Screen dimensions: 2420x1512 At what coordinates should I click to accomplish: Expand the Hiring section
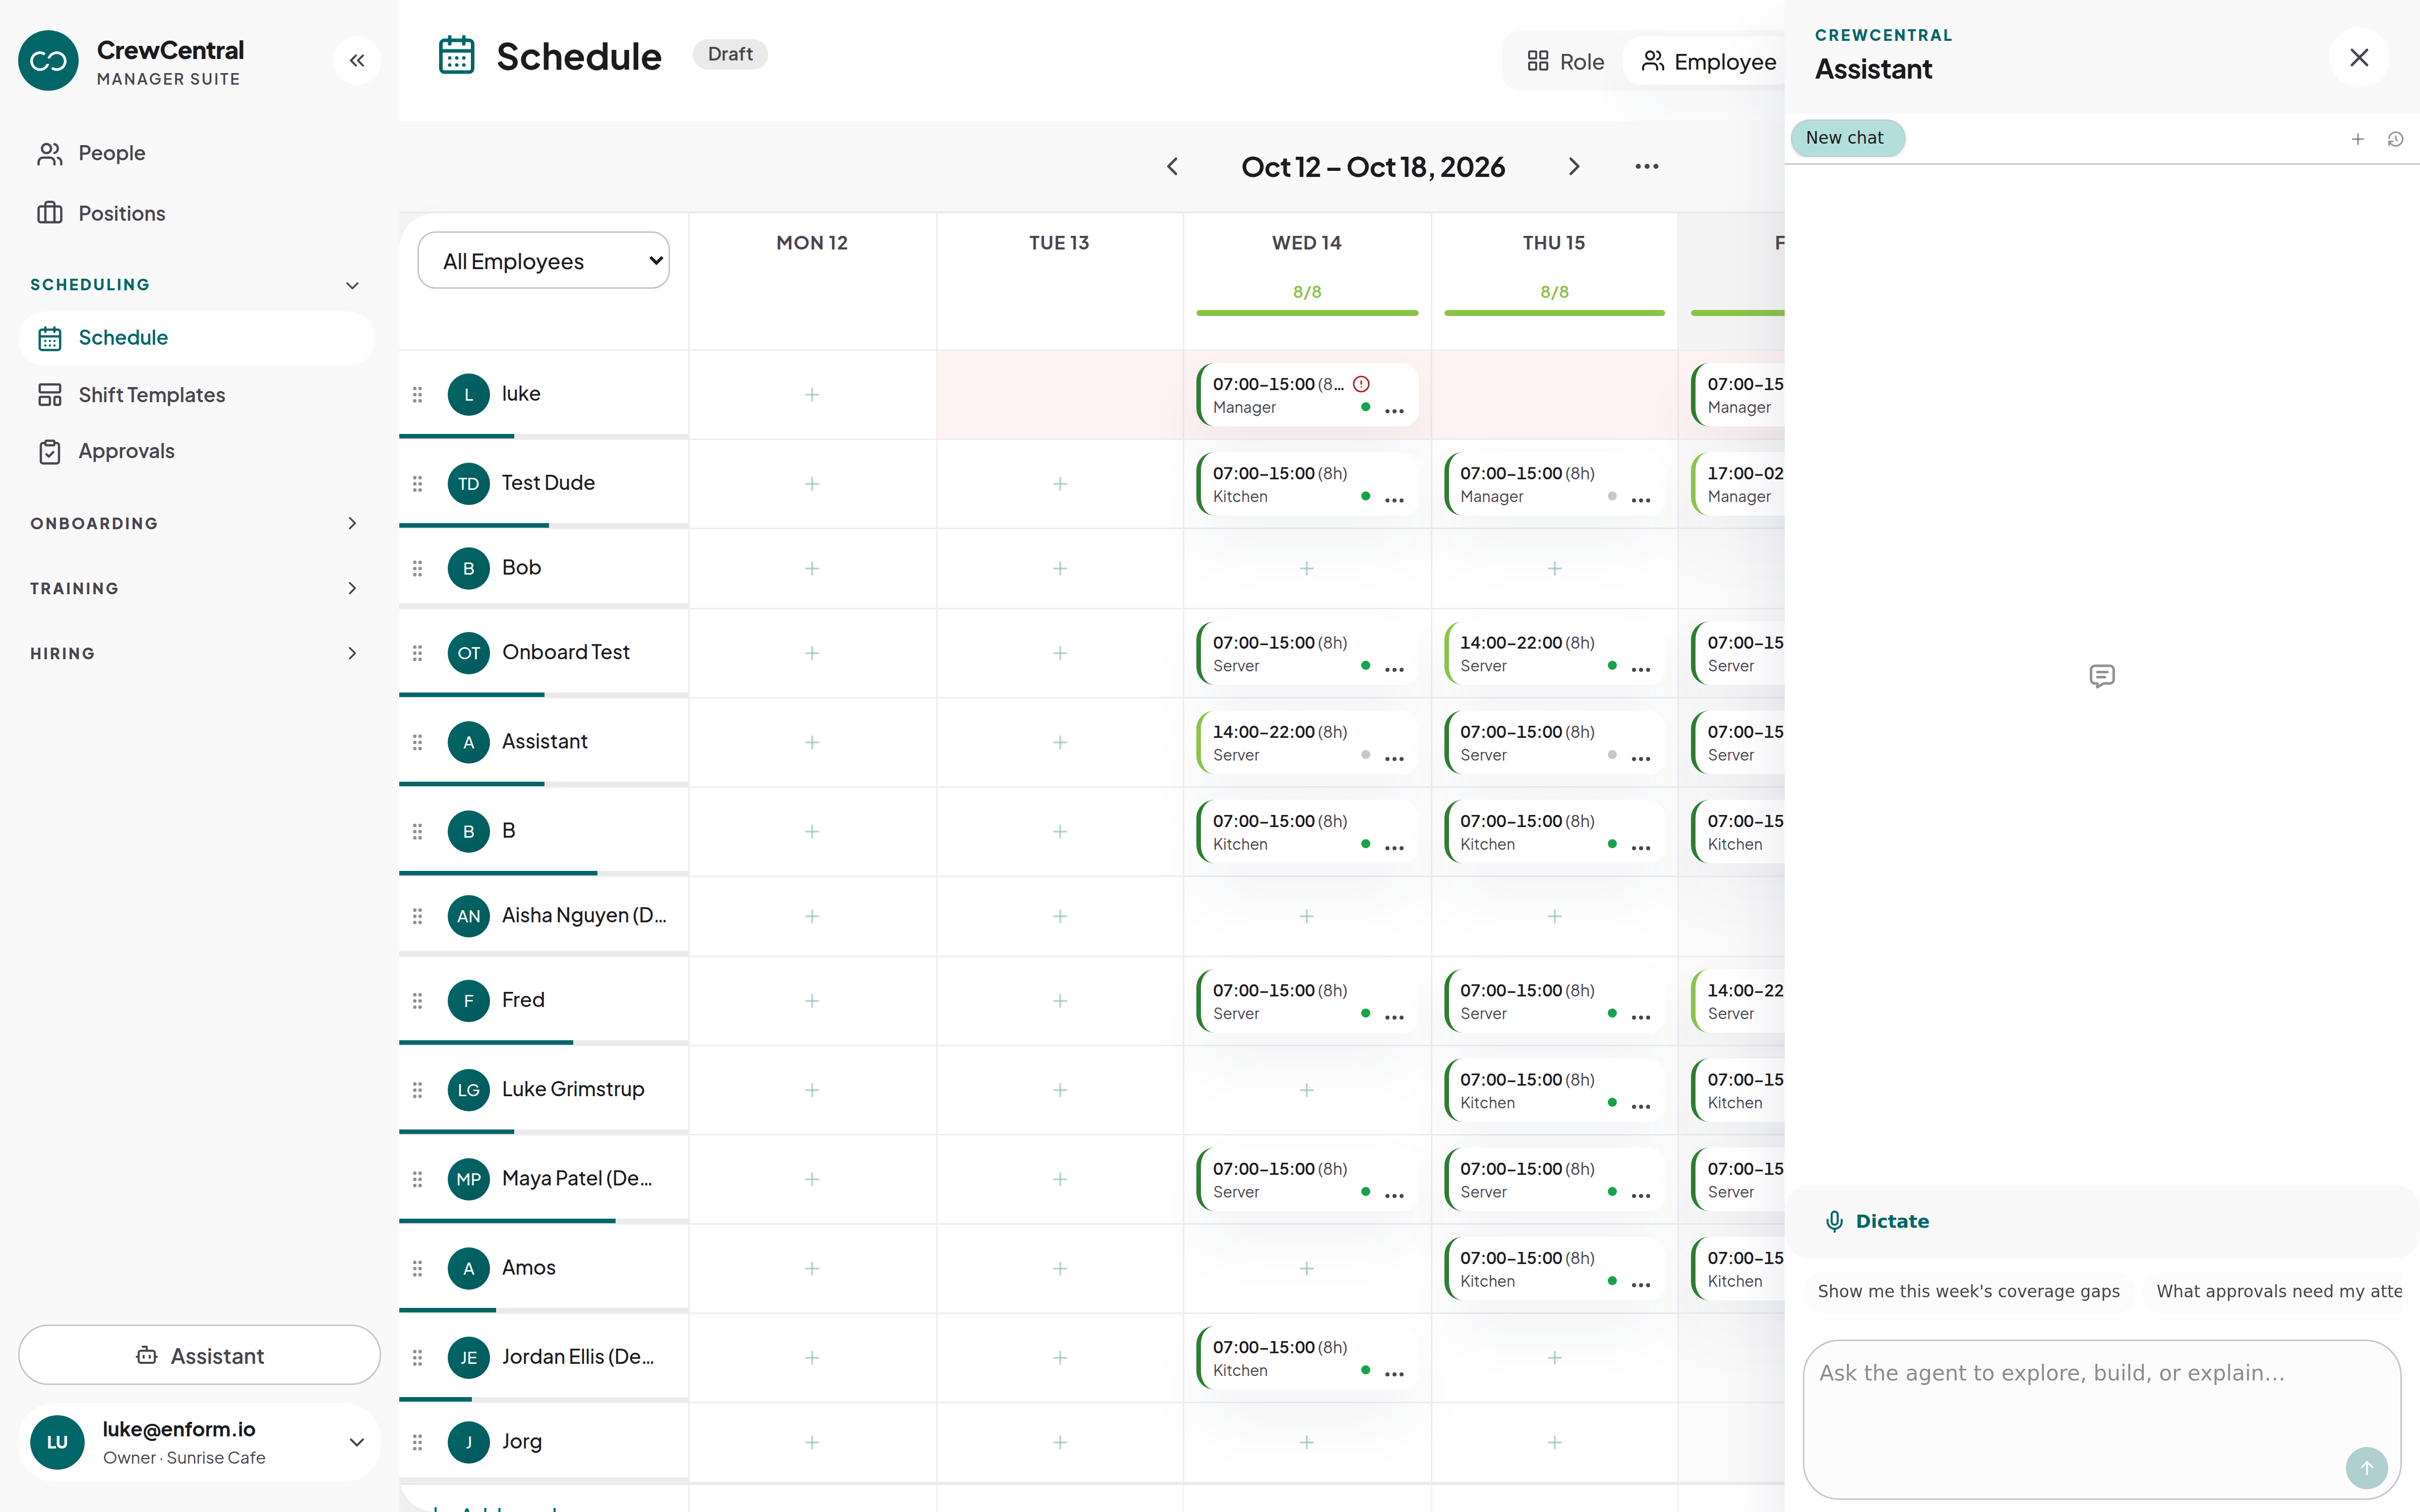point(196,653)
